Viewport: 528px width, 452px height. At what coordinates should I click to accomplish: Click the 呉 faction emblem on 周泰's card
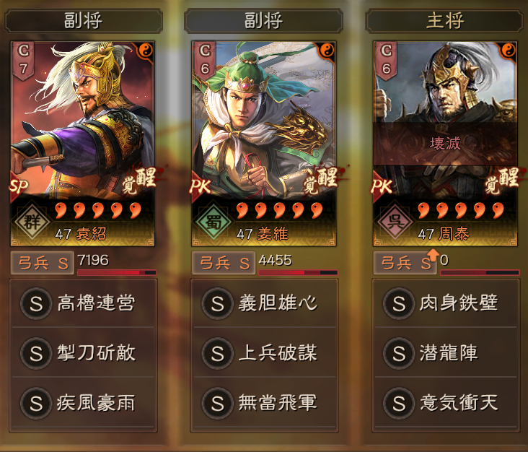coord(395,222)
